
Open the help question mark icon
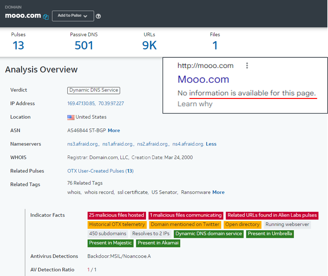pos(98,16)
